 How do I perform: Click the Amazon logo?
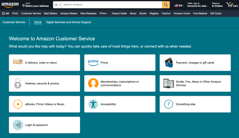point(10,5)
